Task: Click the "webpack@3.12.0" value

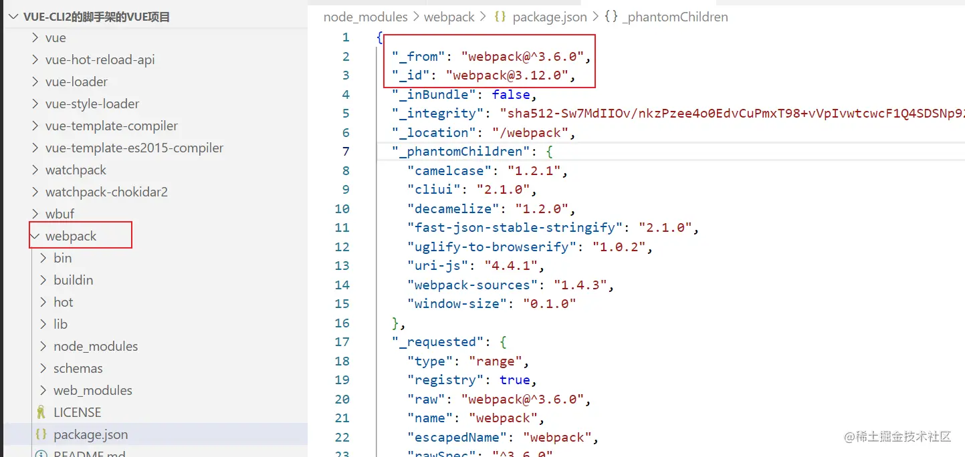Action: tap(508, 75)
